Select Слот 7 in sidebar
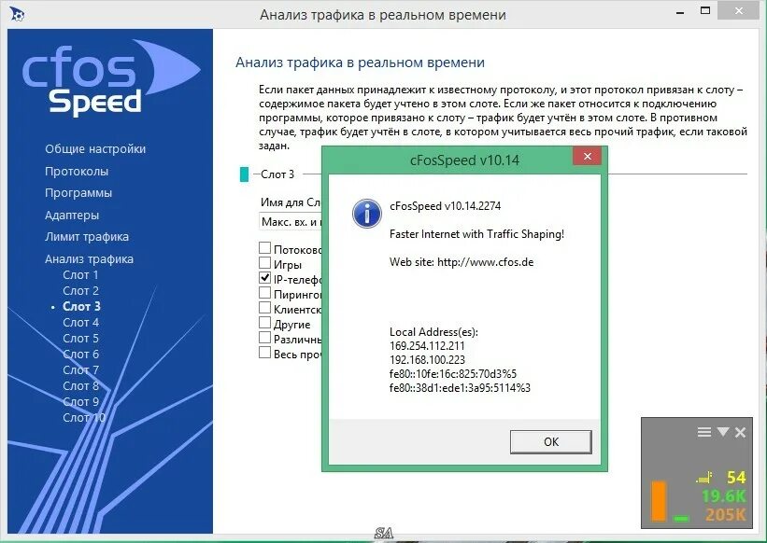Image resolution: width=767 pixels, height=543 pixels. point(80,370)
